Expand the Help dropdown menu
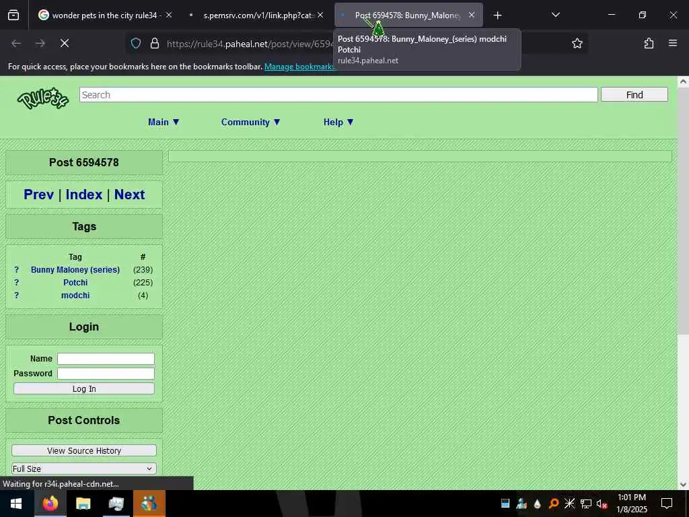Screen dimensions: 689x517 338,123
